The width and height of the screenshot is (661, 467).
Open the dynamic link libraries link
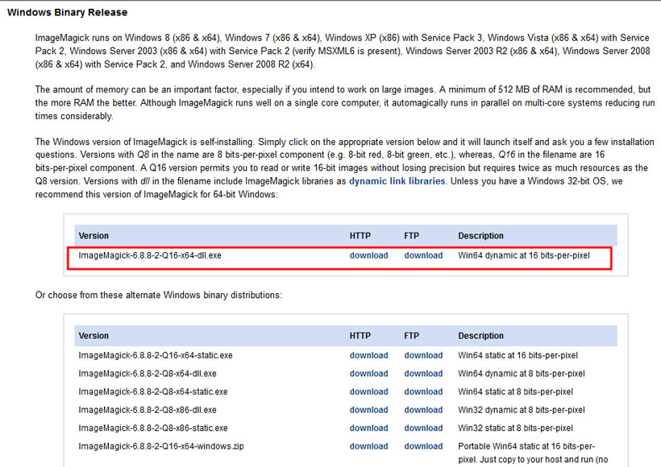click(x=397, y=181)
